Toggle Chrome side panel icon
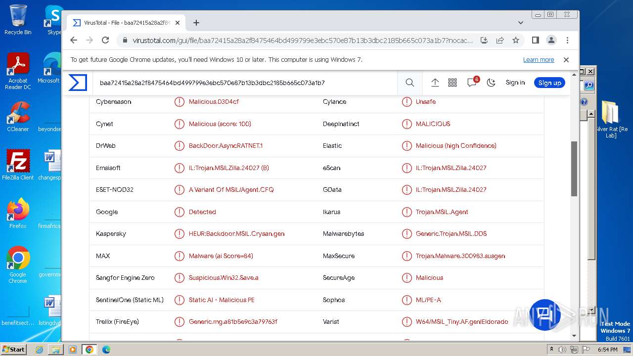The width and height of the screenshot is (633, 356). [x=536, y=40]
